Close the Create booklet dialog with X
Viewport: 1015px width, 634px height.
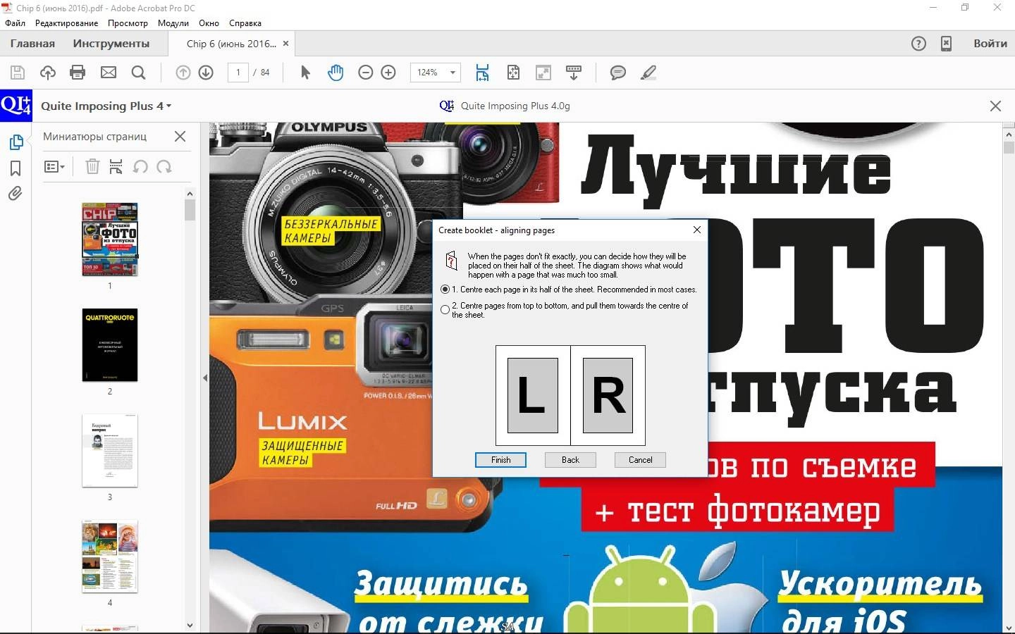pyautogui.click(x=696, y=230)
